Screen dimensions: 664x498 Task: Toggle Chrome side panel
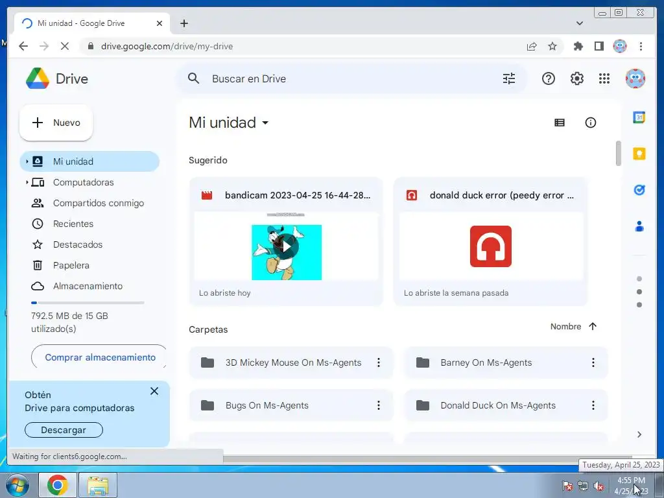coord(599,46)
